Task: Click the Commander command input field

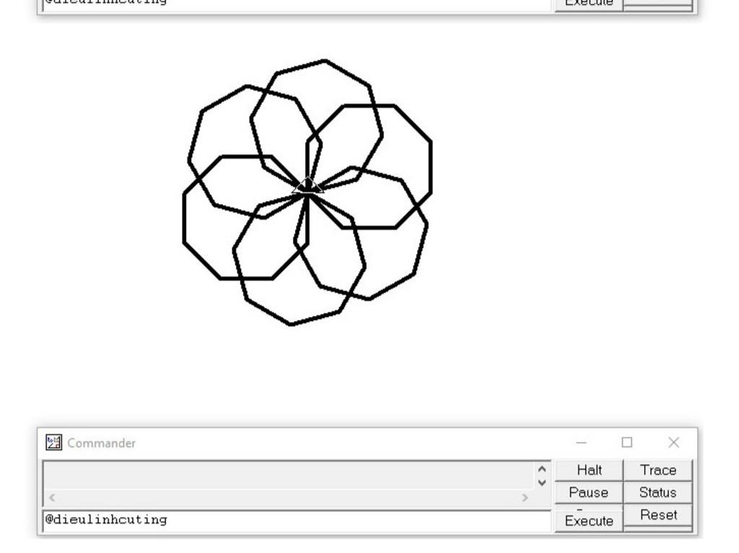Action: pyautogui.click(x=297, y=521)
